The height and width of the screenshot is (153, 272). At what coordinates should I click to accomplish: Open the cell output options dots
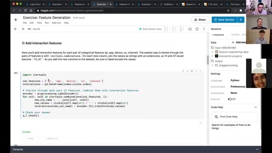coord(200,123)
